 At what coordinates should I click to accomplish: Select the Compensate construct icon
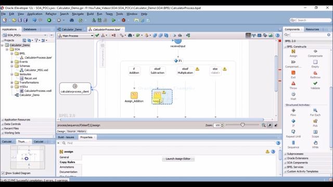pyautogui.click(x=315, y=51)
